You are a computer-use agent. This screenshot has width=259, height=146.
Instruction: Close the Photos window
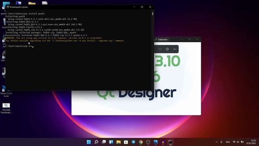pos(197,39)
